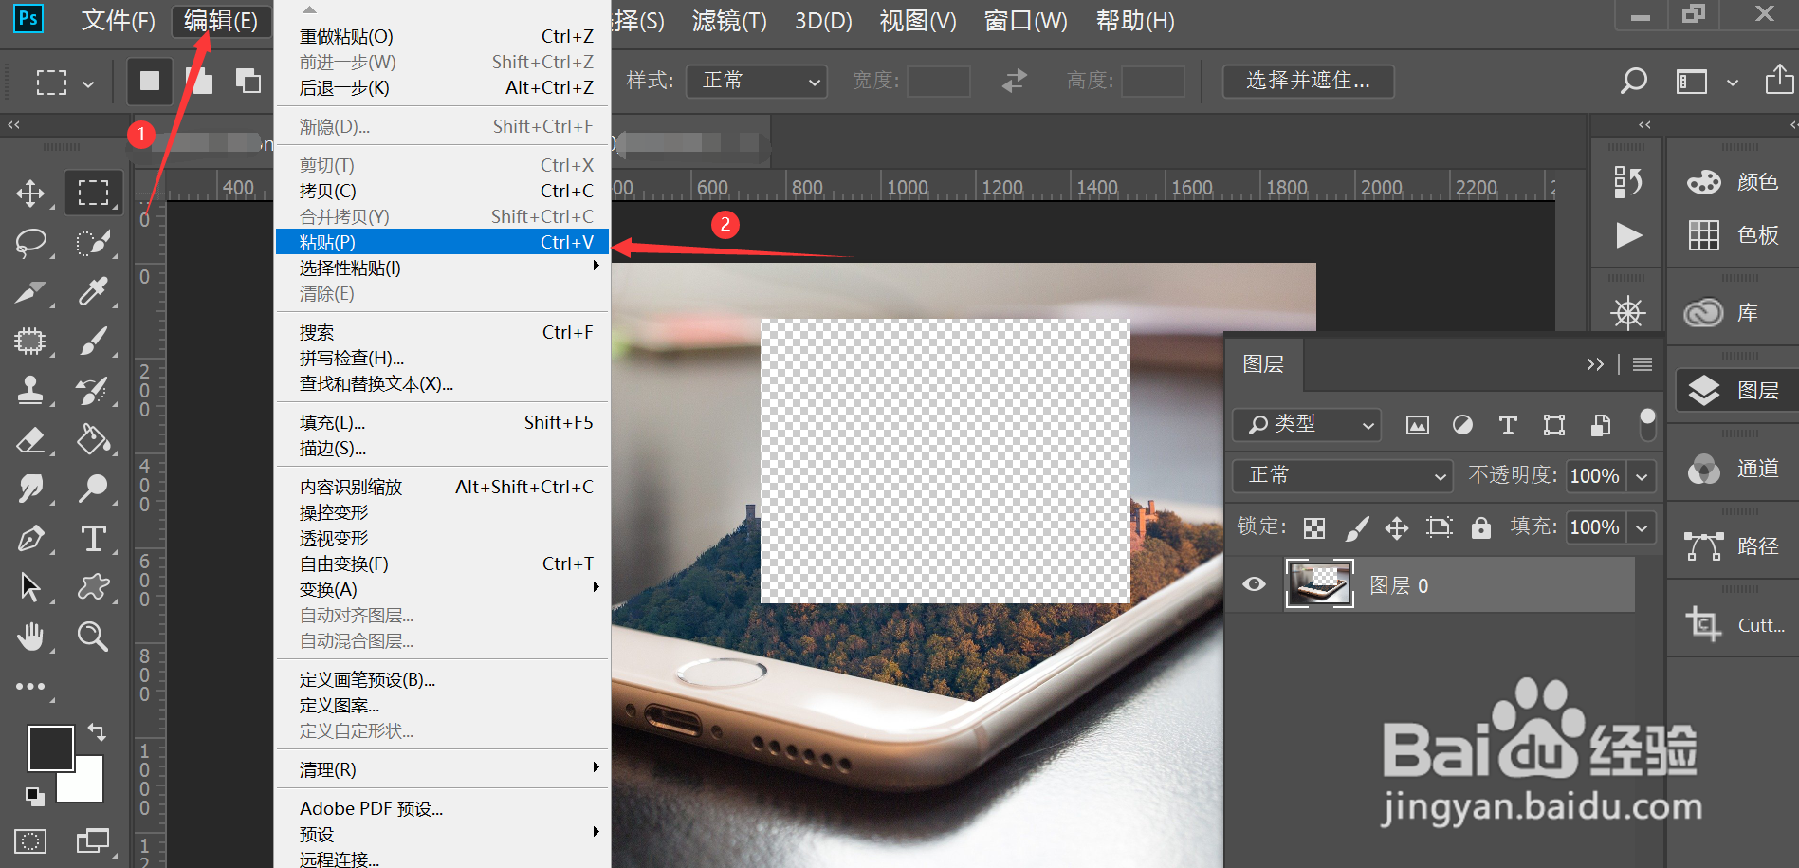Choose 粘贴(P) from the edit menu
This screenshot has width=1799, height=868.
(443, 243)
